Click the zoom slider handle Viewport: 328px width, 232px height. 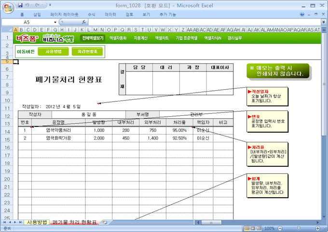(298, 228)
